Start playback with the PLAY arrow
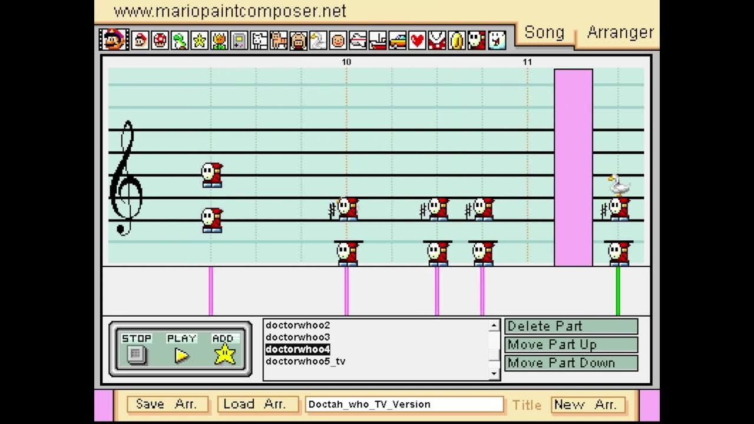Viewport: 754px width, 424px height. point(181,355)
